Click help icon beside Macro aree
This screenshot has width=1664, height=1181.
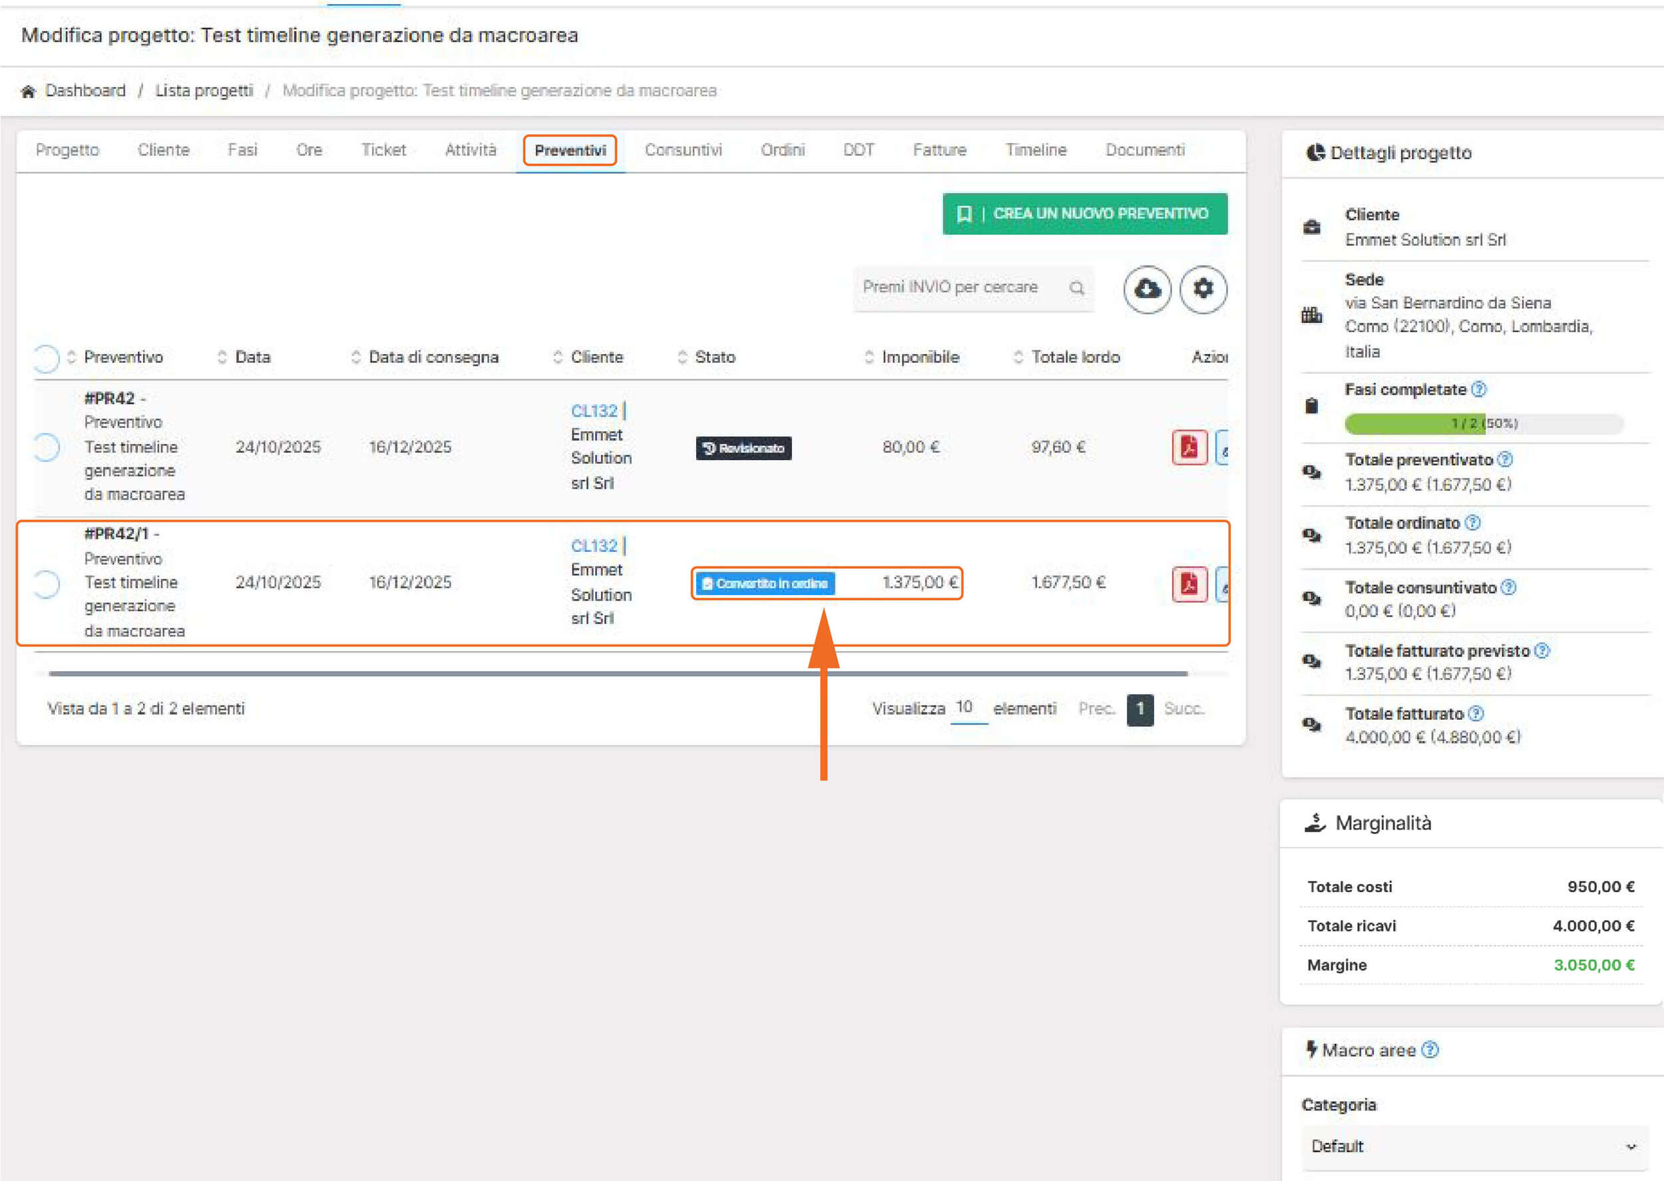point(1430,1050)
